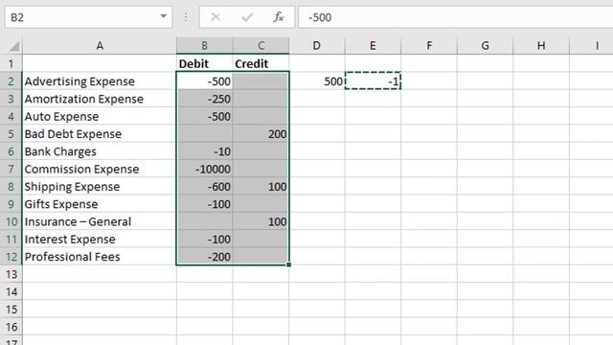The height and width of the screenshot is (345, 613).
Task: Select column C header
Action: pyautogui.click(x=261, y=46)
